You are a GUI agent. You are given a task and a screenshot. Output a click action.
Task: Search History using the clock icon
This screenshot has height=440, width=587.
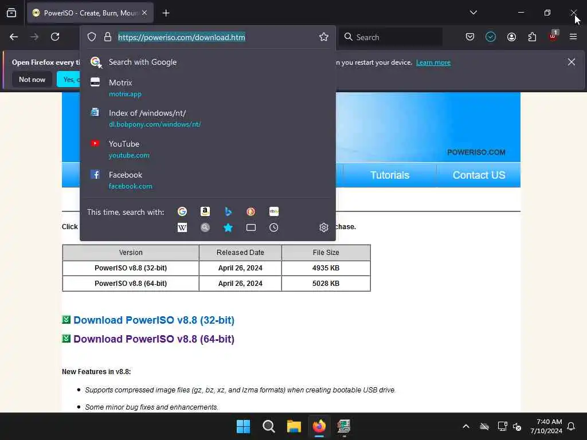tap(273, 227)
